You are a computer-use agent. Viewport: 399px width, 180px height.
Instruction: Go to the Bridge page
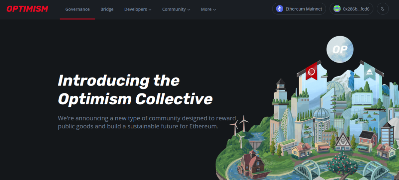point(107,9)
